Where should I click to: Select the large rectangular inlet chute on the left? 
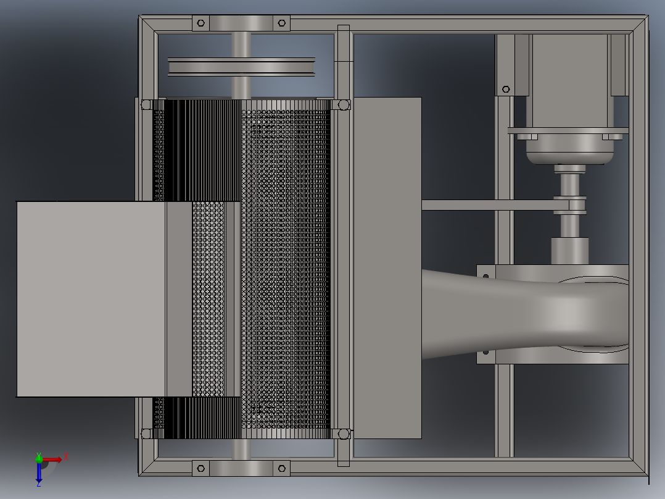pos(91,300)
